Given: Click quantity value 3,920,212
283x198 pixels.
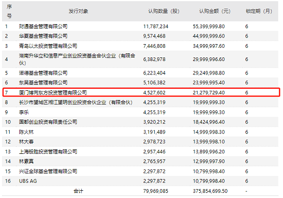Looking at the screenshot, I should (154, 122).
